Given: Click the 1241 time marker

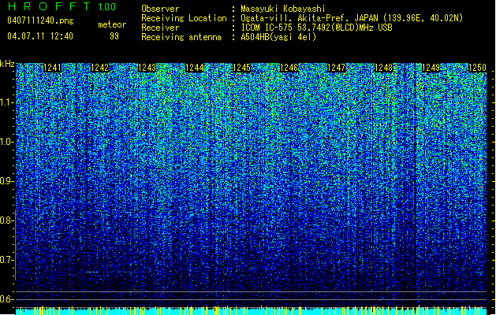Looking at the screenshot, I should pos(52,68).
